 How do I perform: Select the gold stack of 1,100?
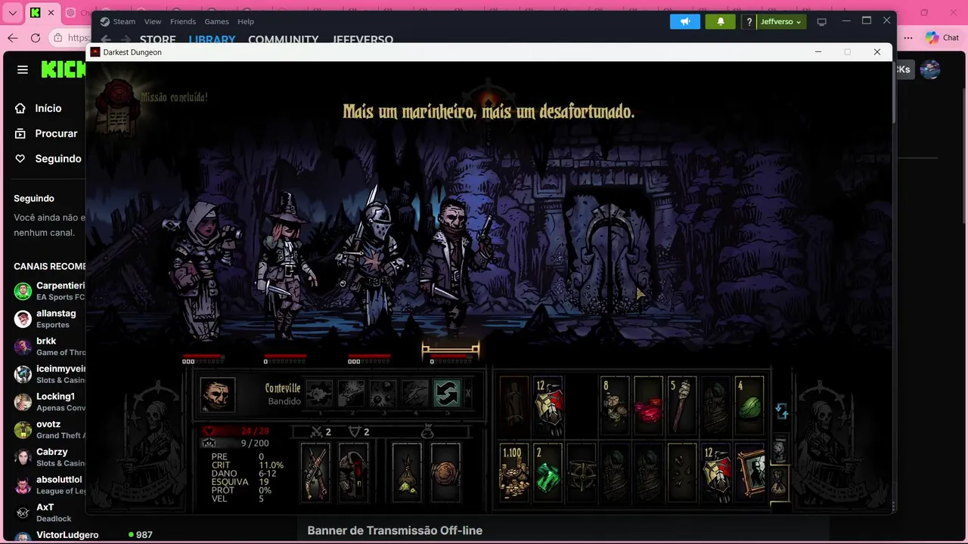click(513, 471)
